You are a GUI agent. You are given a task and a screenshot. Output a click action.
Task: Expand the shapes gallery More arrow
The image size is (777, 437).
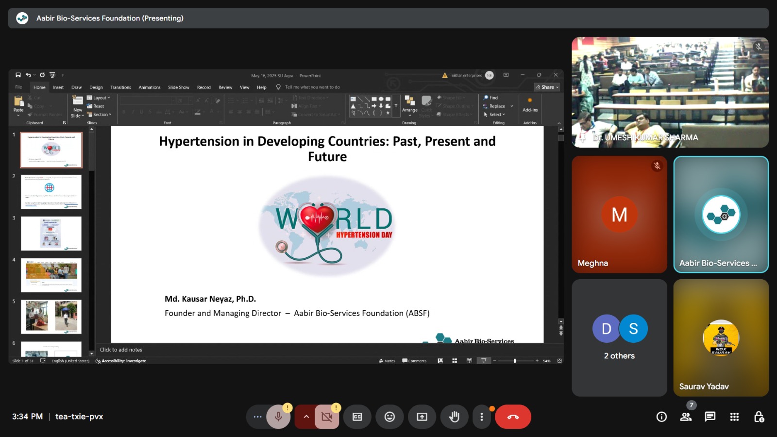(x=396, y=106)
